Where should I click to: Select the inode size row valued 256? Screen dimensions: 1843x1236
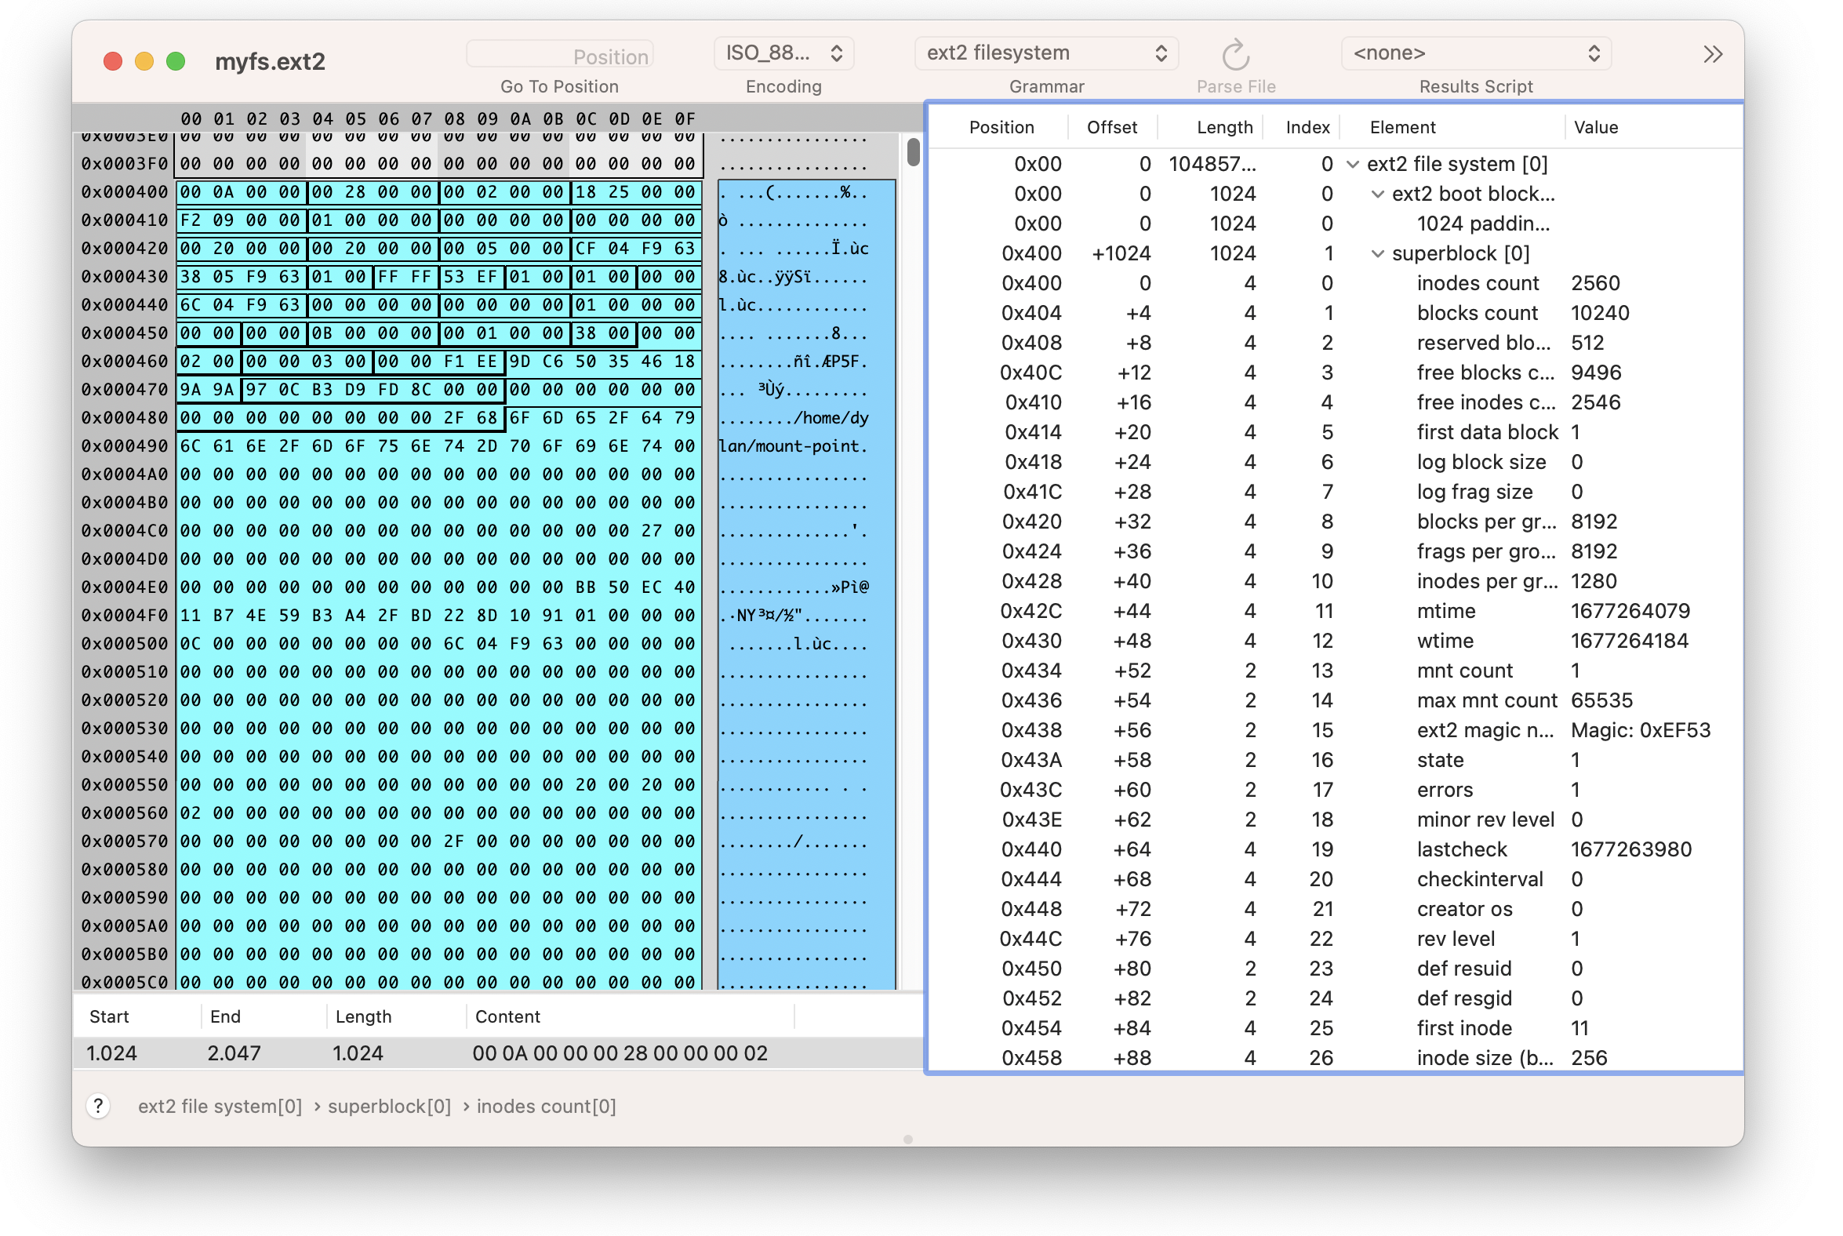point(1336,1059)
